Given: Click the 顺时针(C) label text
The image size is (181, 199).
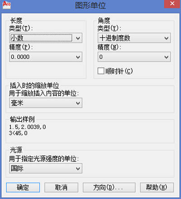Looking at the screenshot, I should click(119, 71).
